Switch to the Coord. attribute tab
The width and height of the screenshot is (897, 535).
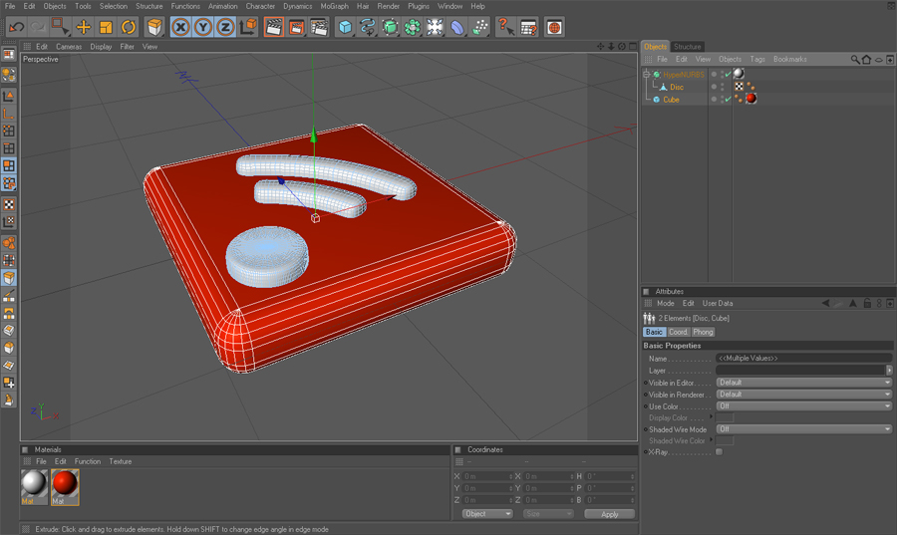click(x=678, y=332)
